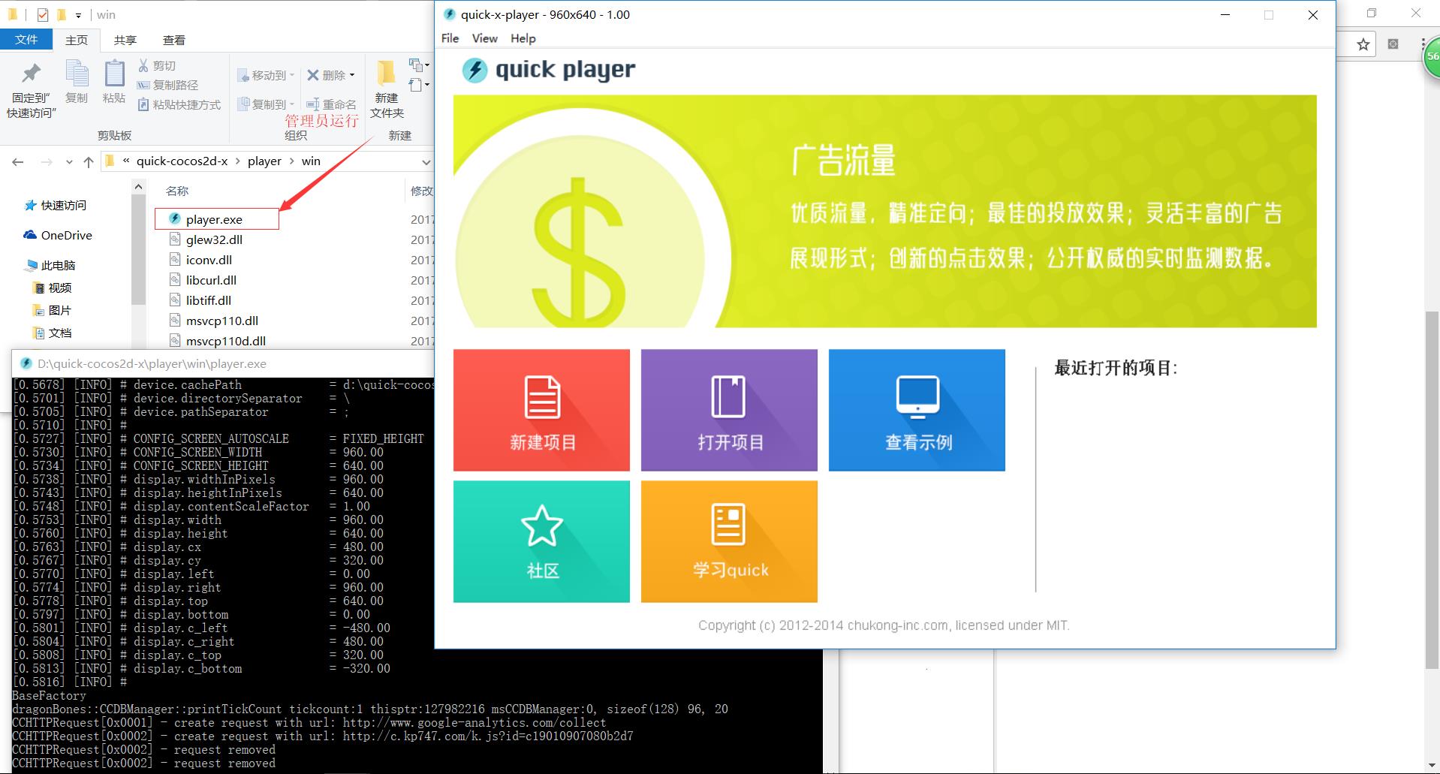Expand the new item dropdown above 新建
The image size is (1440, 774).
(x=419, y=65)
